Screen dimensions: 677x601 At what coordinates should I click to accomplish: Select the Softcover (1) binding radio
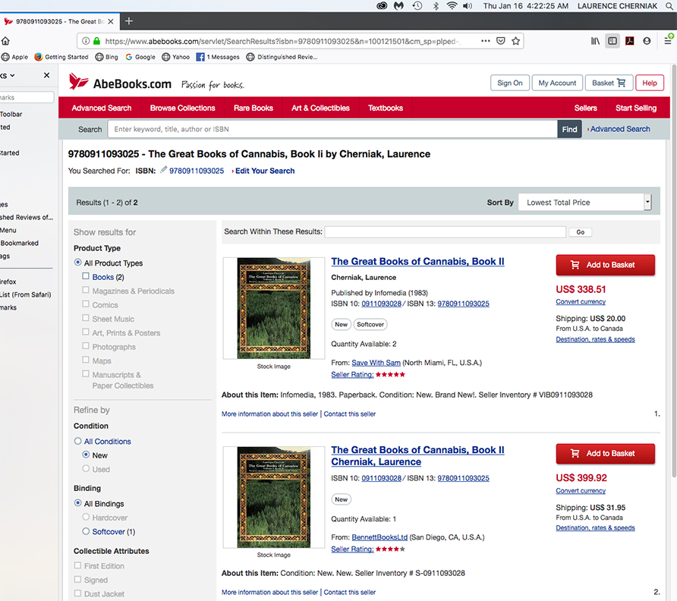[86, 531]
